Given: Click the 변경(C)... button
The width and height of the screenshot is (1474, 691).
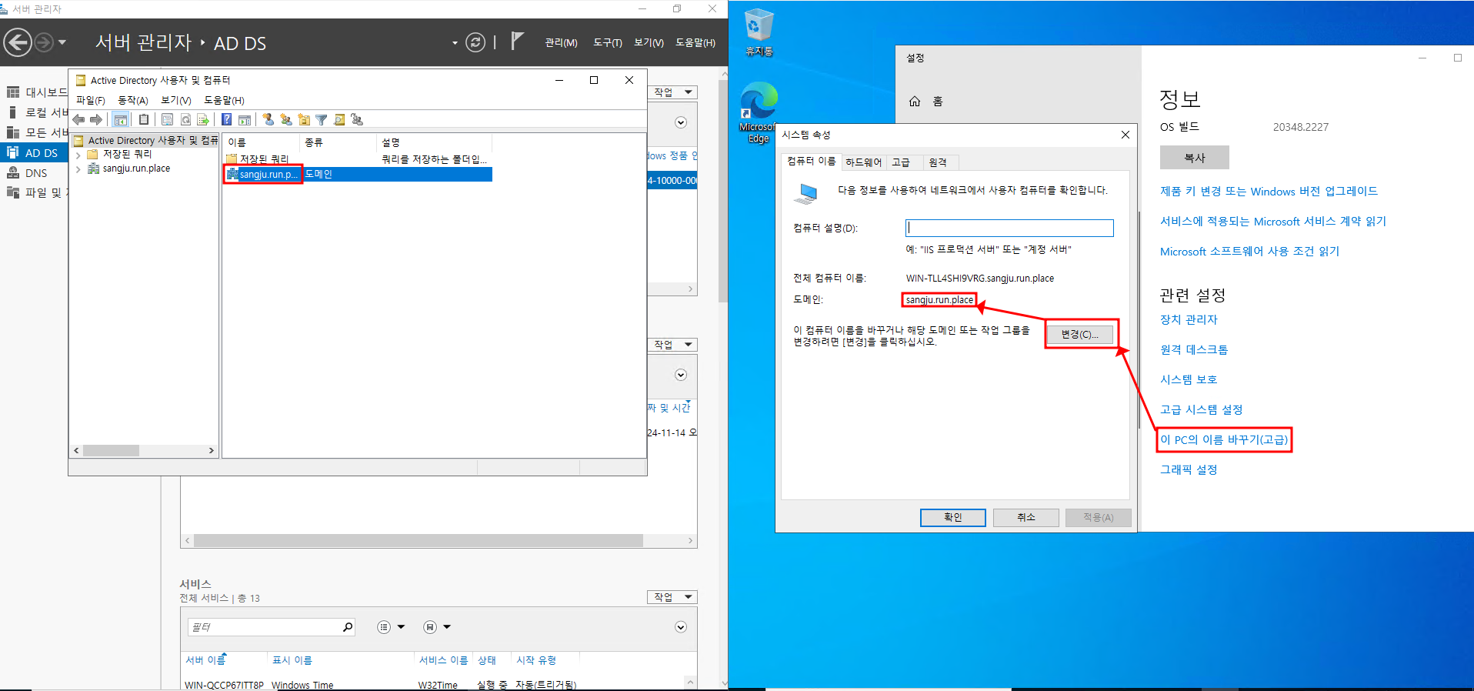Looking at the screenshot, I should [1079, 334].
